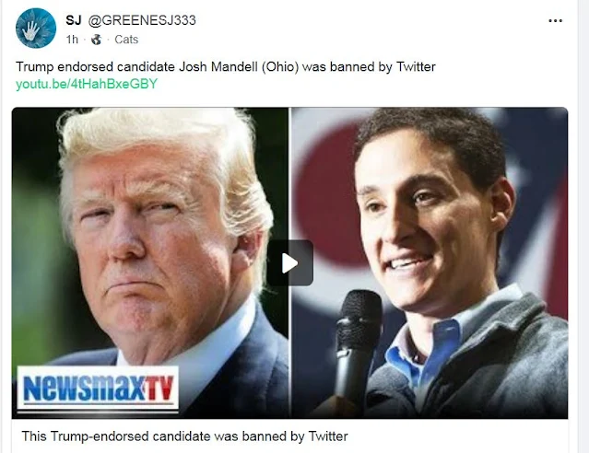Open the 1h post timestamp
The height and width of the screenshot is (453, 589).
[72, 40]
